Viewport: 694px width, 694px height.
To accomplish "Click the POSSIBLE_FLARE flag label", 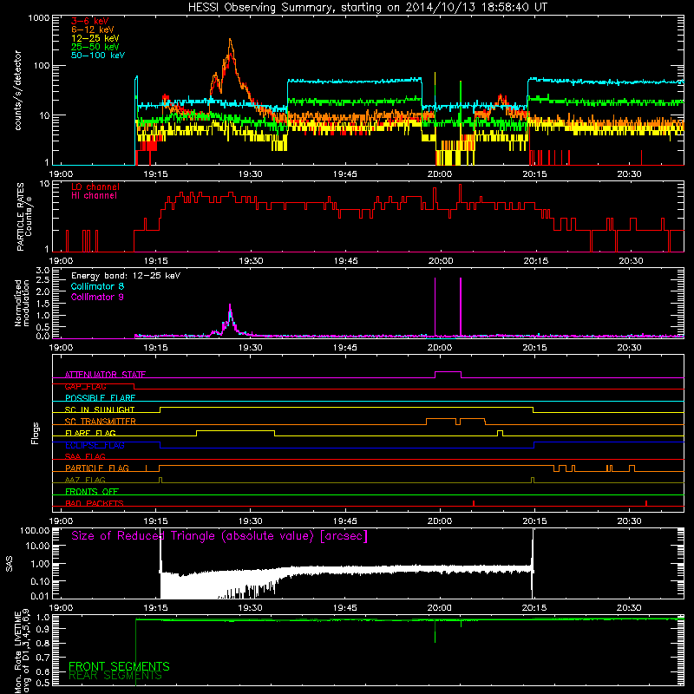I will pyautogui.click(x=100, y=398).
